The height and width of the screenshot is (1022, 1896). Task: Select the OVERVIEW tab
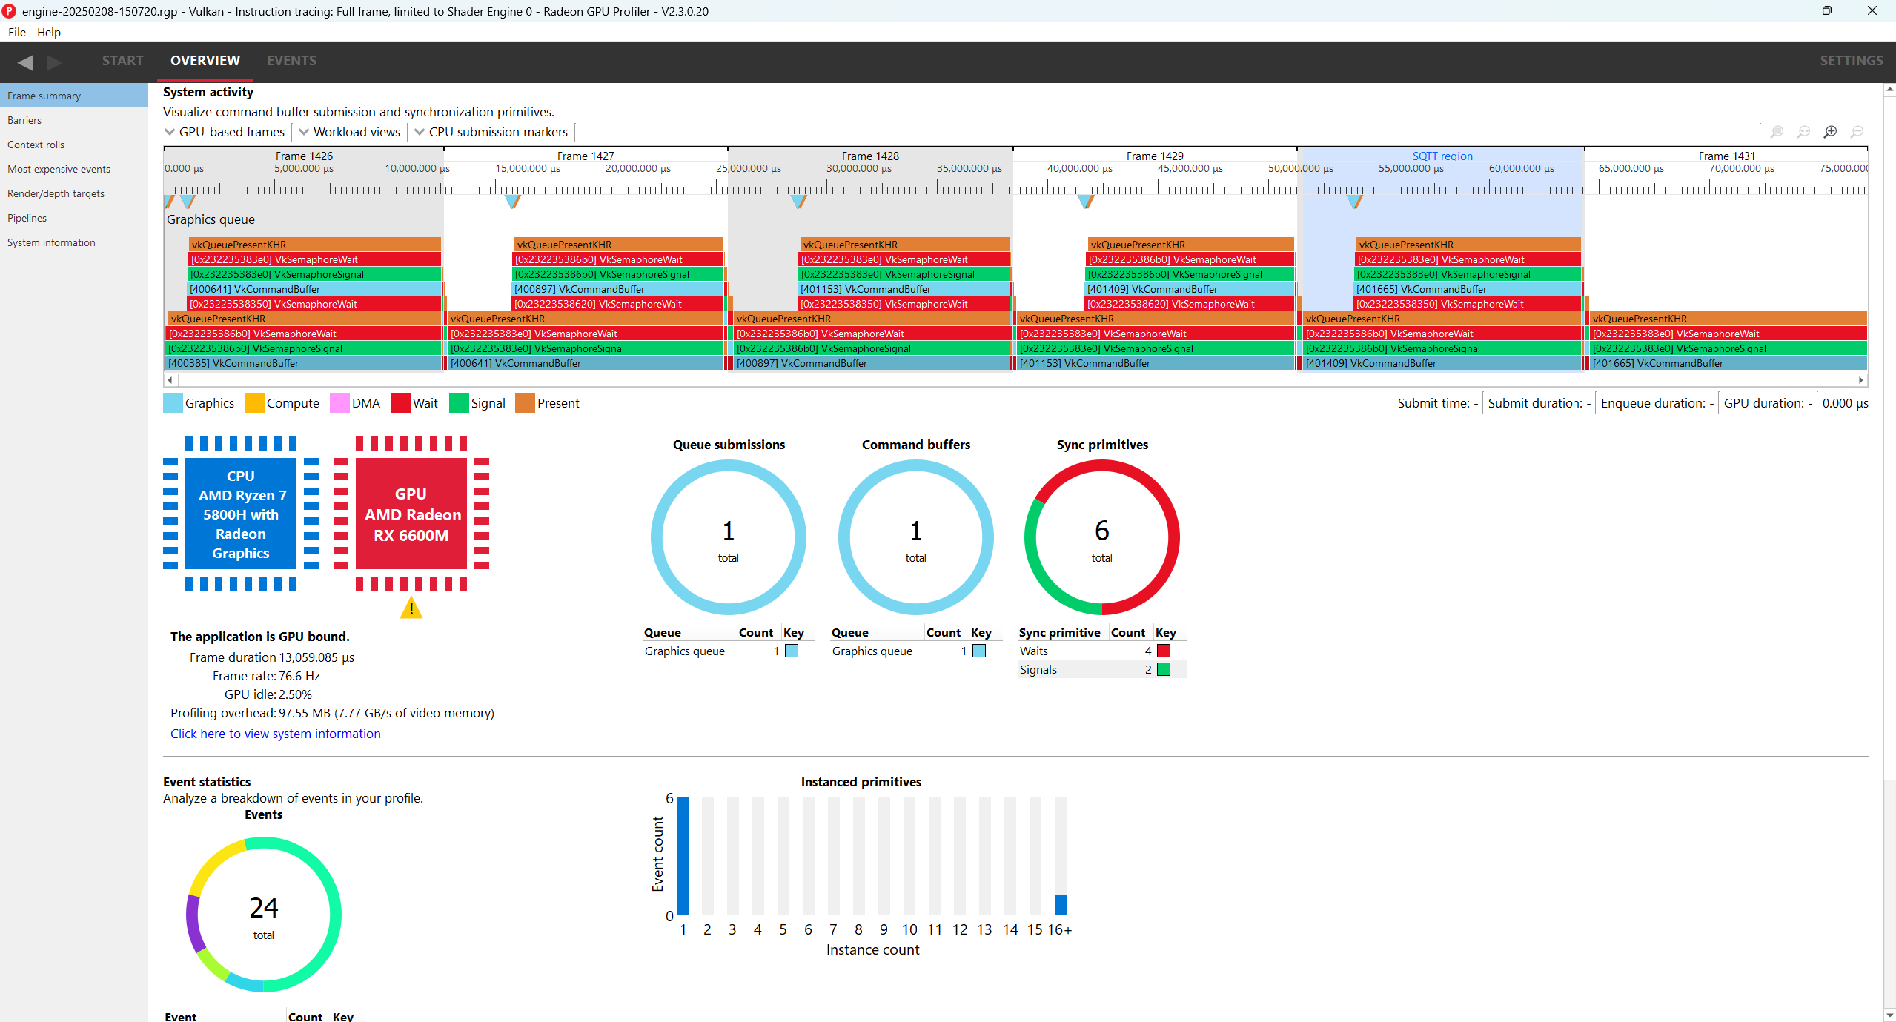205,61
